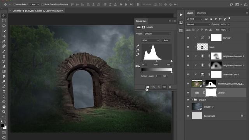The image size is (249, 140).
Task: Open the Kind filter dropdown
Action: (x=195, y=19)
